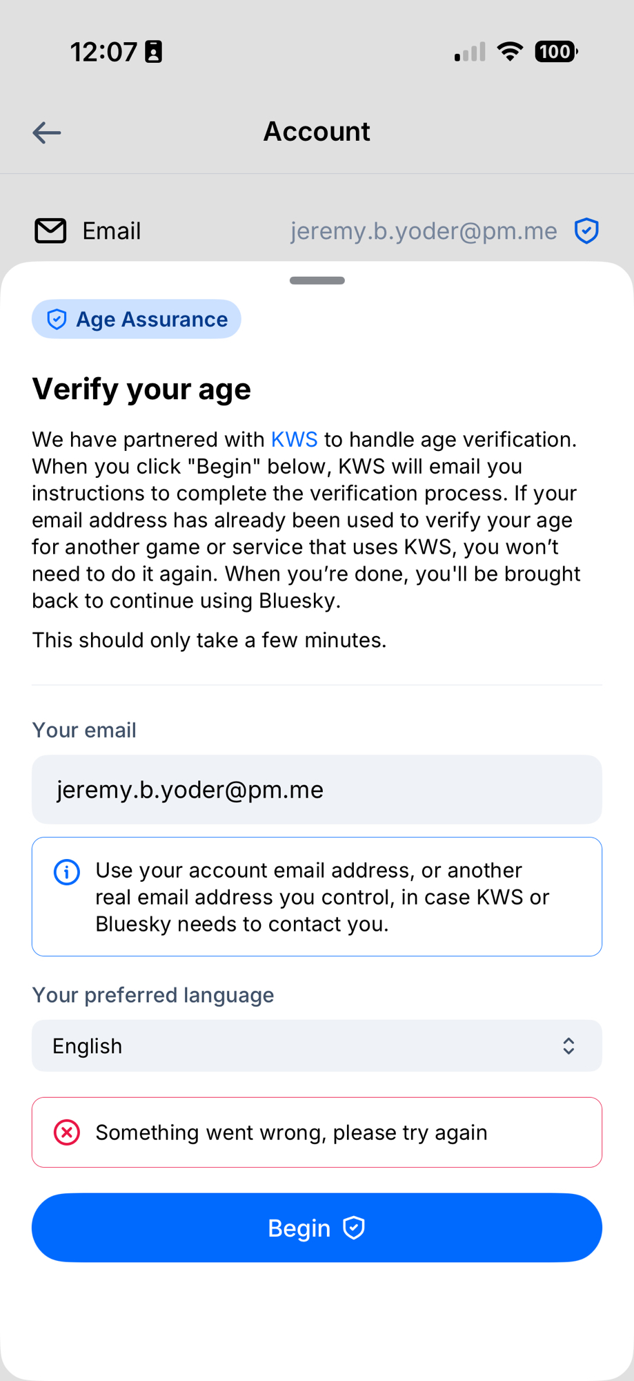
Task: Tap the Account page title
Action: (x=317, y=132)
